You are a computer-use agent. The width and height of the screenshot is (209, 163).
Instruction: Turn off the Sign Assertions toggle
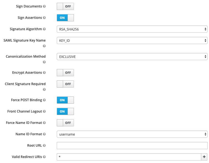click(65, 18)
